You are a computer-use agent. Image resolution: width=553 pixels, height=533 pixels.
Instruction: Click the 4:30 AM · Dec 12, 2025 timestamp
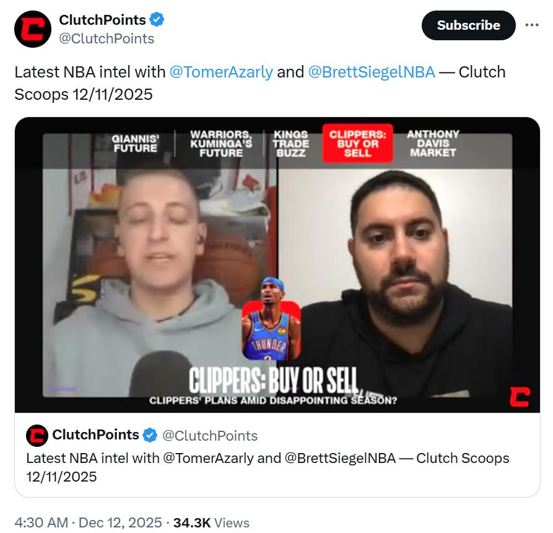coord(88,522)
